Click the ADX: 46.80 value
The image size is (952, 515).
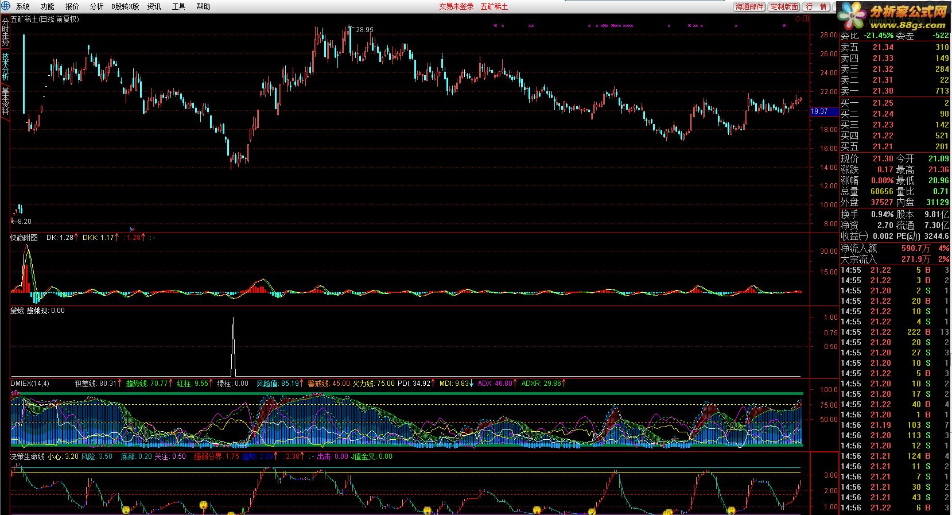tap(495, 383)
